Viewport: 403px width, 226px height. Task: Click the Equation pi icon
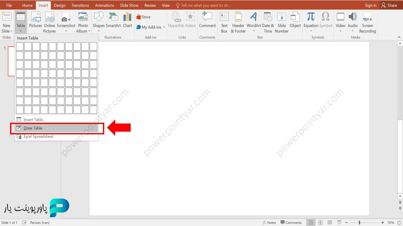pyautogui.click(x=311, y=16)
